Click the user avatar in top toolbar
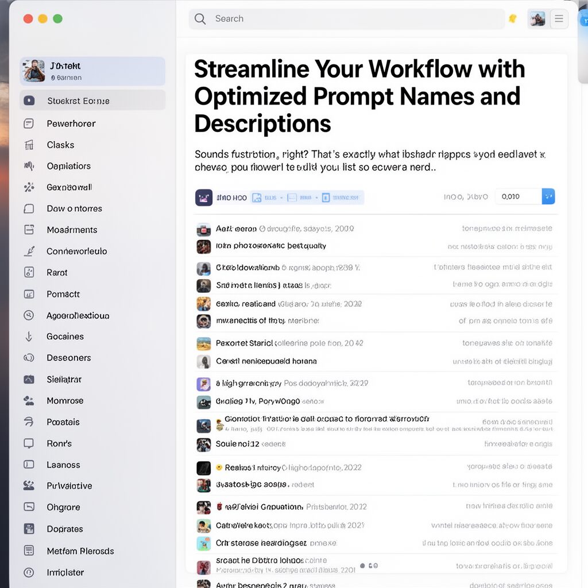 tap(537, 19)
